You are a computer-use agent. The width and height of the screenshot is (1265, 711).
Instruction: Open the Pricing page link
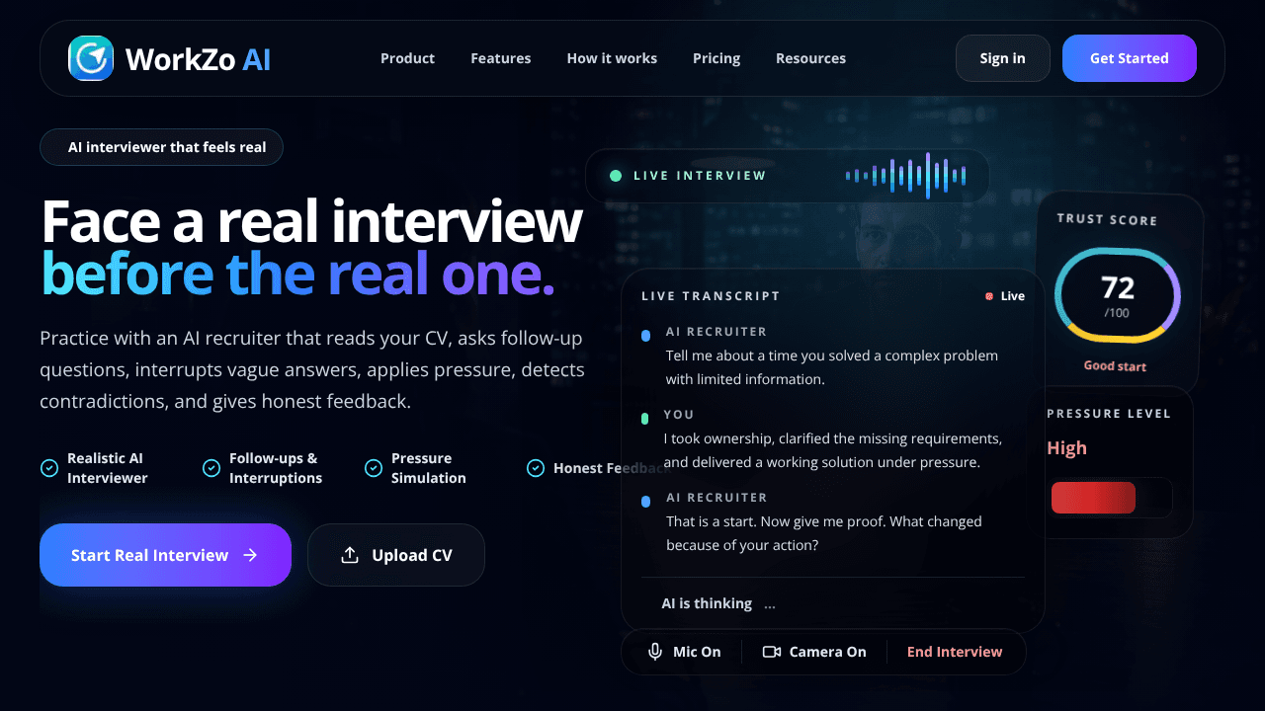pos(717,58)
